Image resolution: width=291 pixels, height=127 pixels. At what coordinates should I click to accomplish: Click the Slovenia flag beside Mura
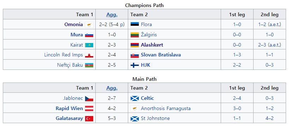point(89,35)
